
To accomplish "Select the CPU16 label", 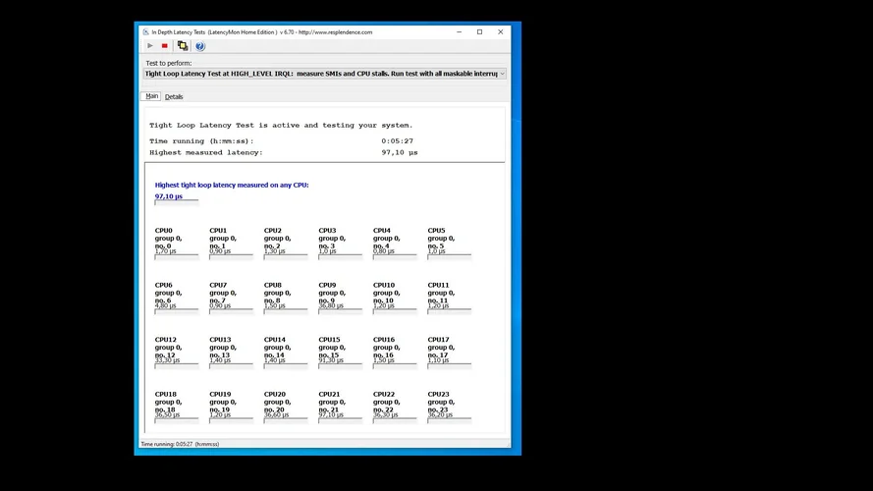I will [x=384, y=340].
